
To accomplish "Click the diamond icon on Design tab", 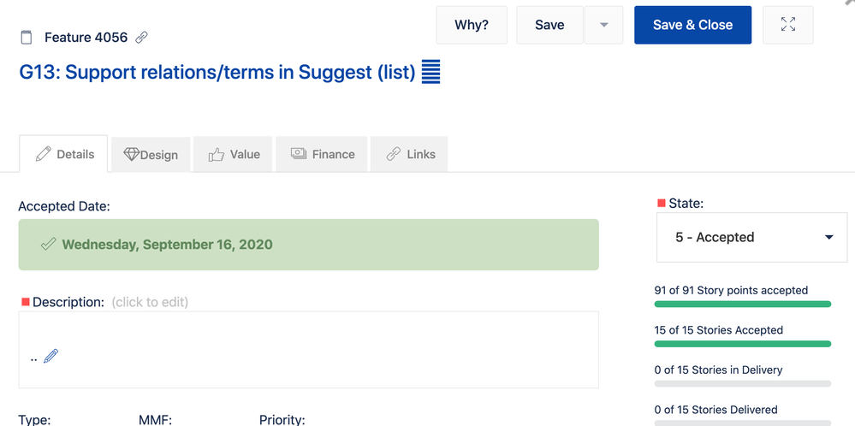I will tap(132, 155).
